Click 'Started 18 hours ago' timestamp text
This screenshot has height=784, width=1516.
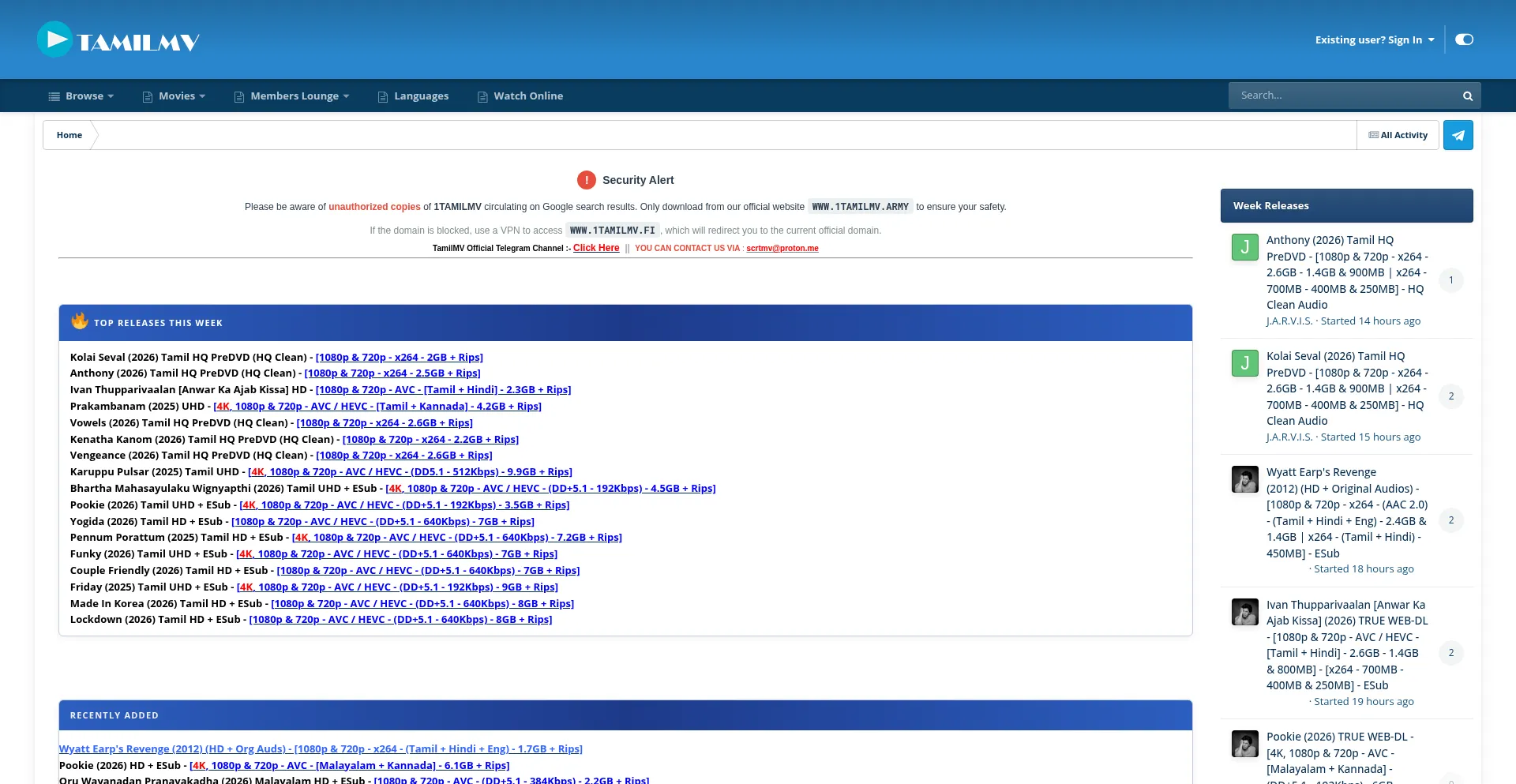click(x=1364, y=569)
